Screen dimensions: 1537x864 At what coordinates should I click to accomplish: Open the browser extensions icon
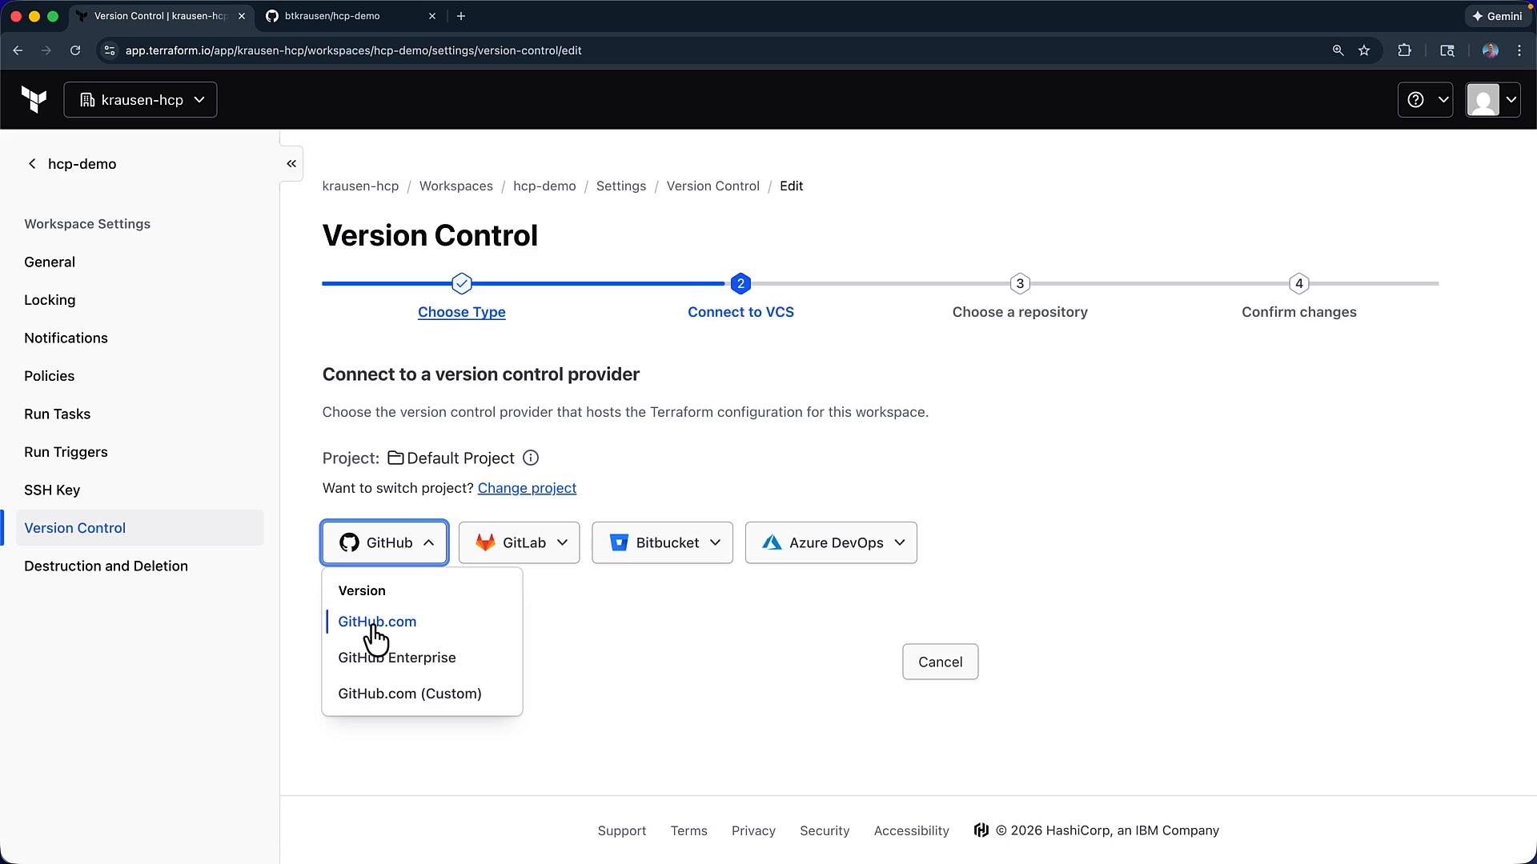(x=1404, y=50)
